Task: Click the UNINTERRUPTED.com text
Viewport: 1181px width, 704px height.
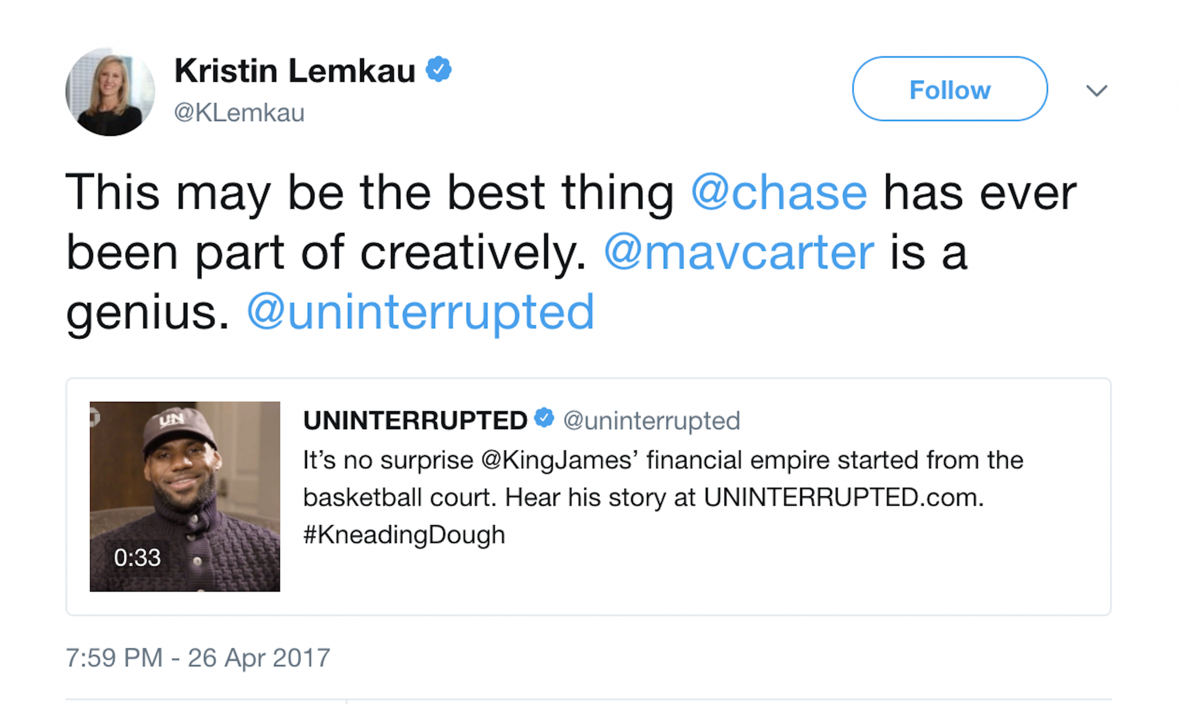Action: 843,497
